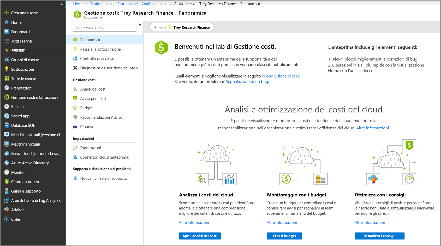Click the Monitoraggio con i budget illustration
441x246 pixels.
(303, 164)
